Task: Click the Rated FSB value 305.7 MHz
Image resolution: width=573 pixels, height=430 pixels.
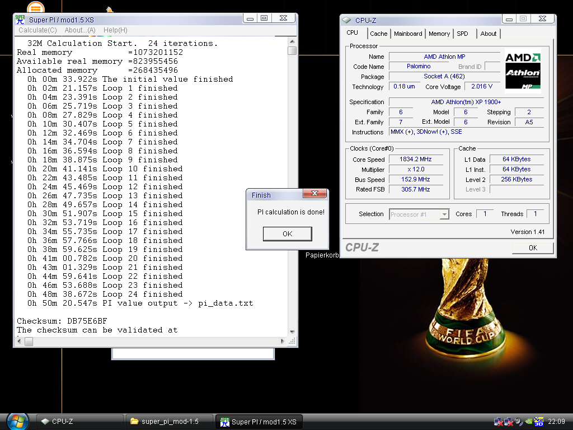Action: tap(416, 189)
